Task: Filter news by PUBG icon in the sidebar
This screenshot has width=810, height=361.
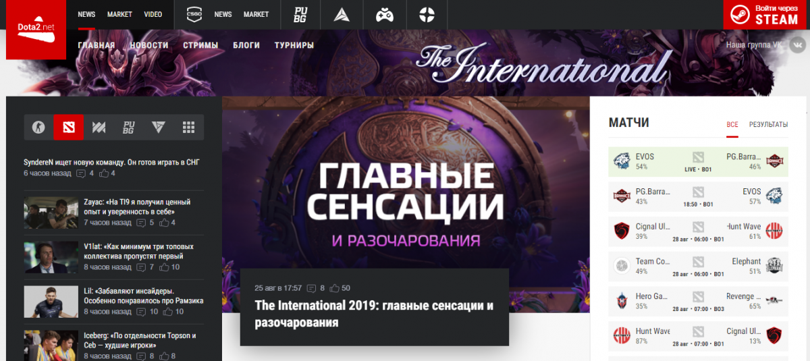Action: tap(129, 127)
